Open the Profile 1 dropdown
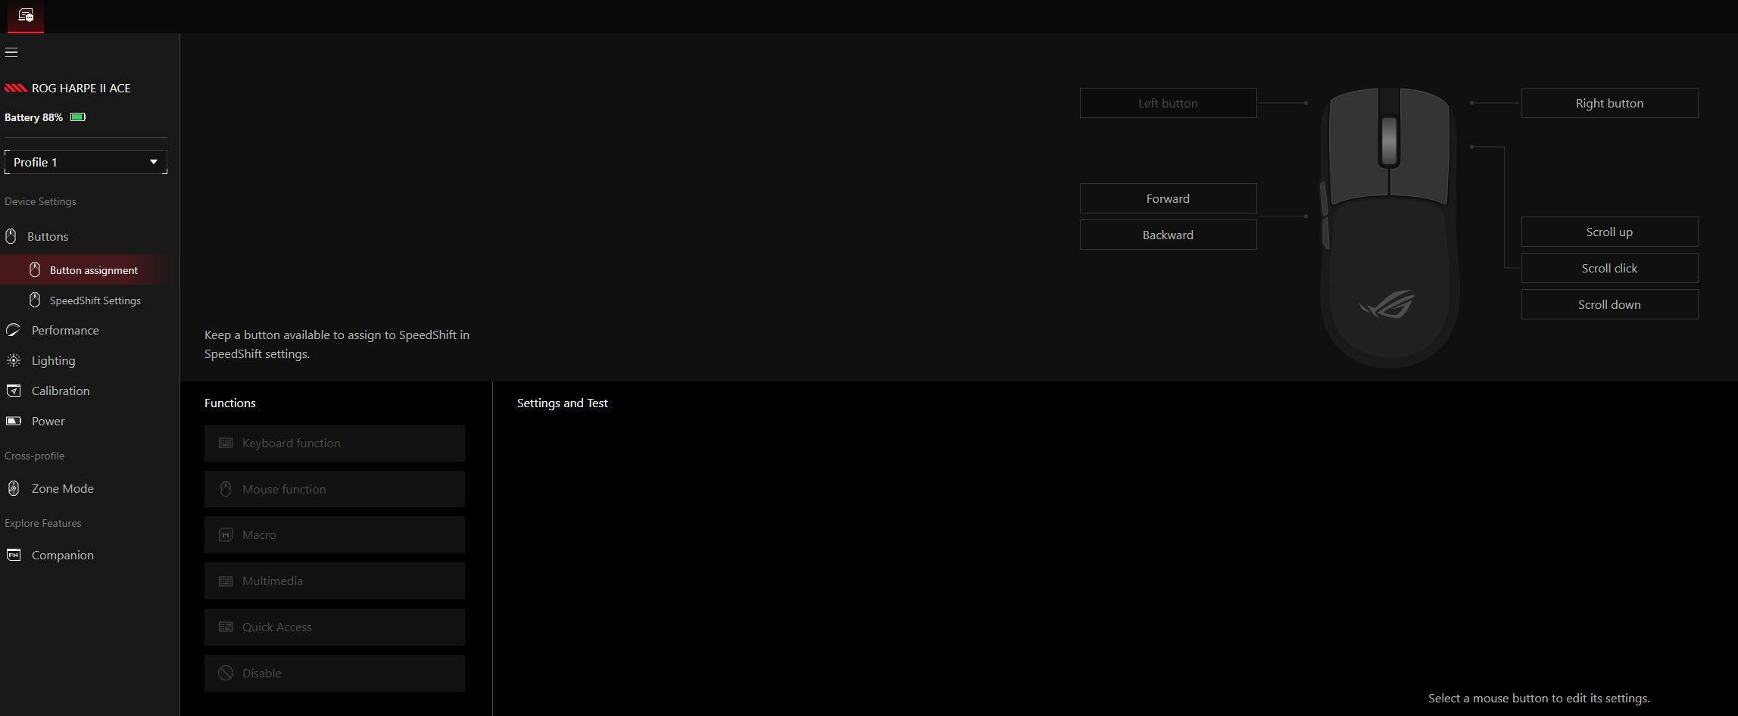This screenshot has height=716, width=1738. coord(86,162)
